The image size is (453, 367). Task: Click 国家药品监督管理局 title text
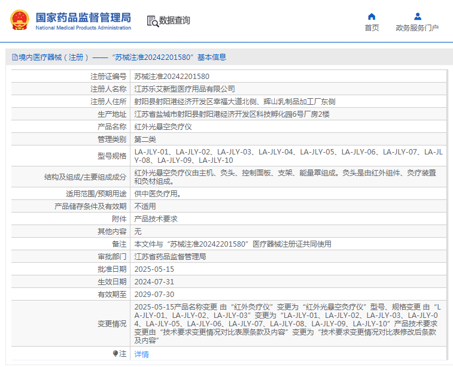(83, 17)
